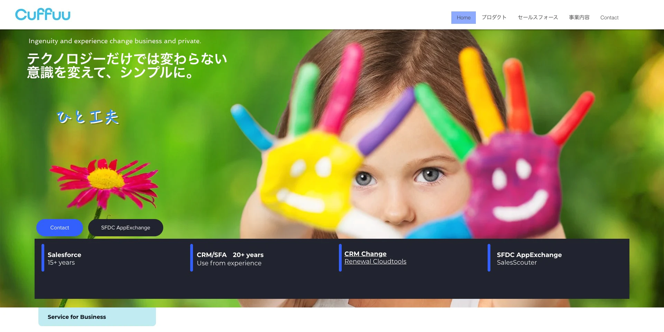
Task: Click the blue Contact button
Action: tap(59, 228)
